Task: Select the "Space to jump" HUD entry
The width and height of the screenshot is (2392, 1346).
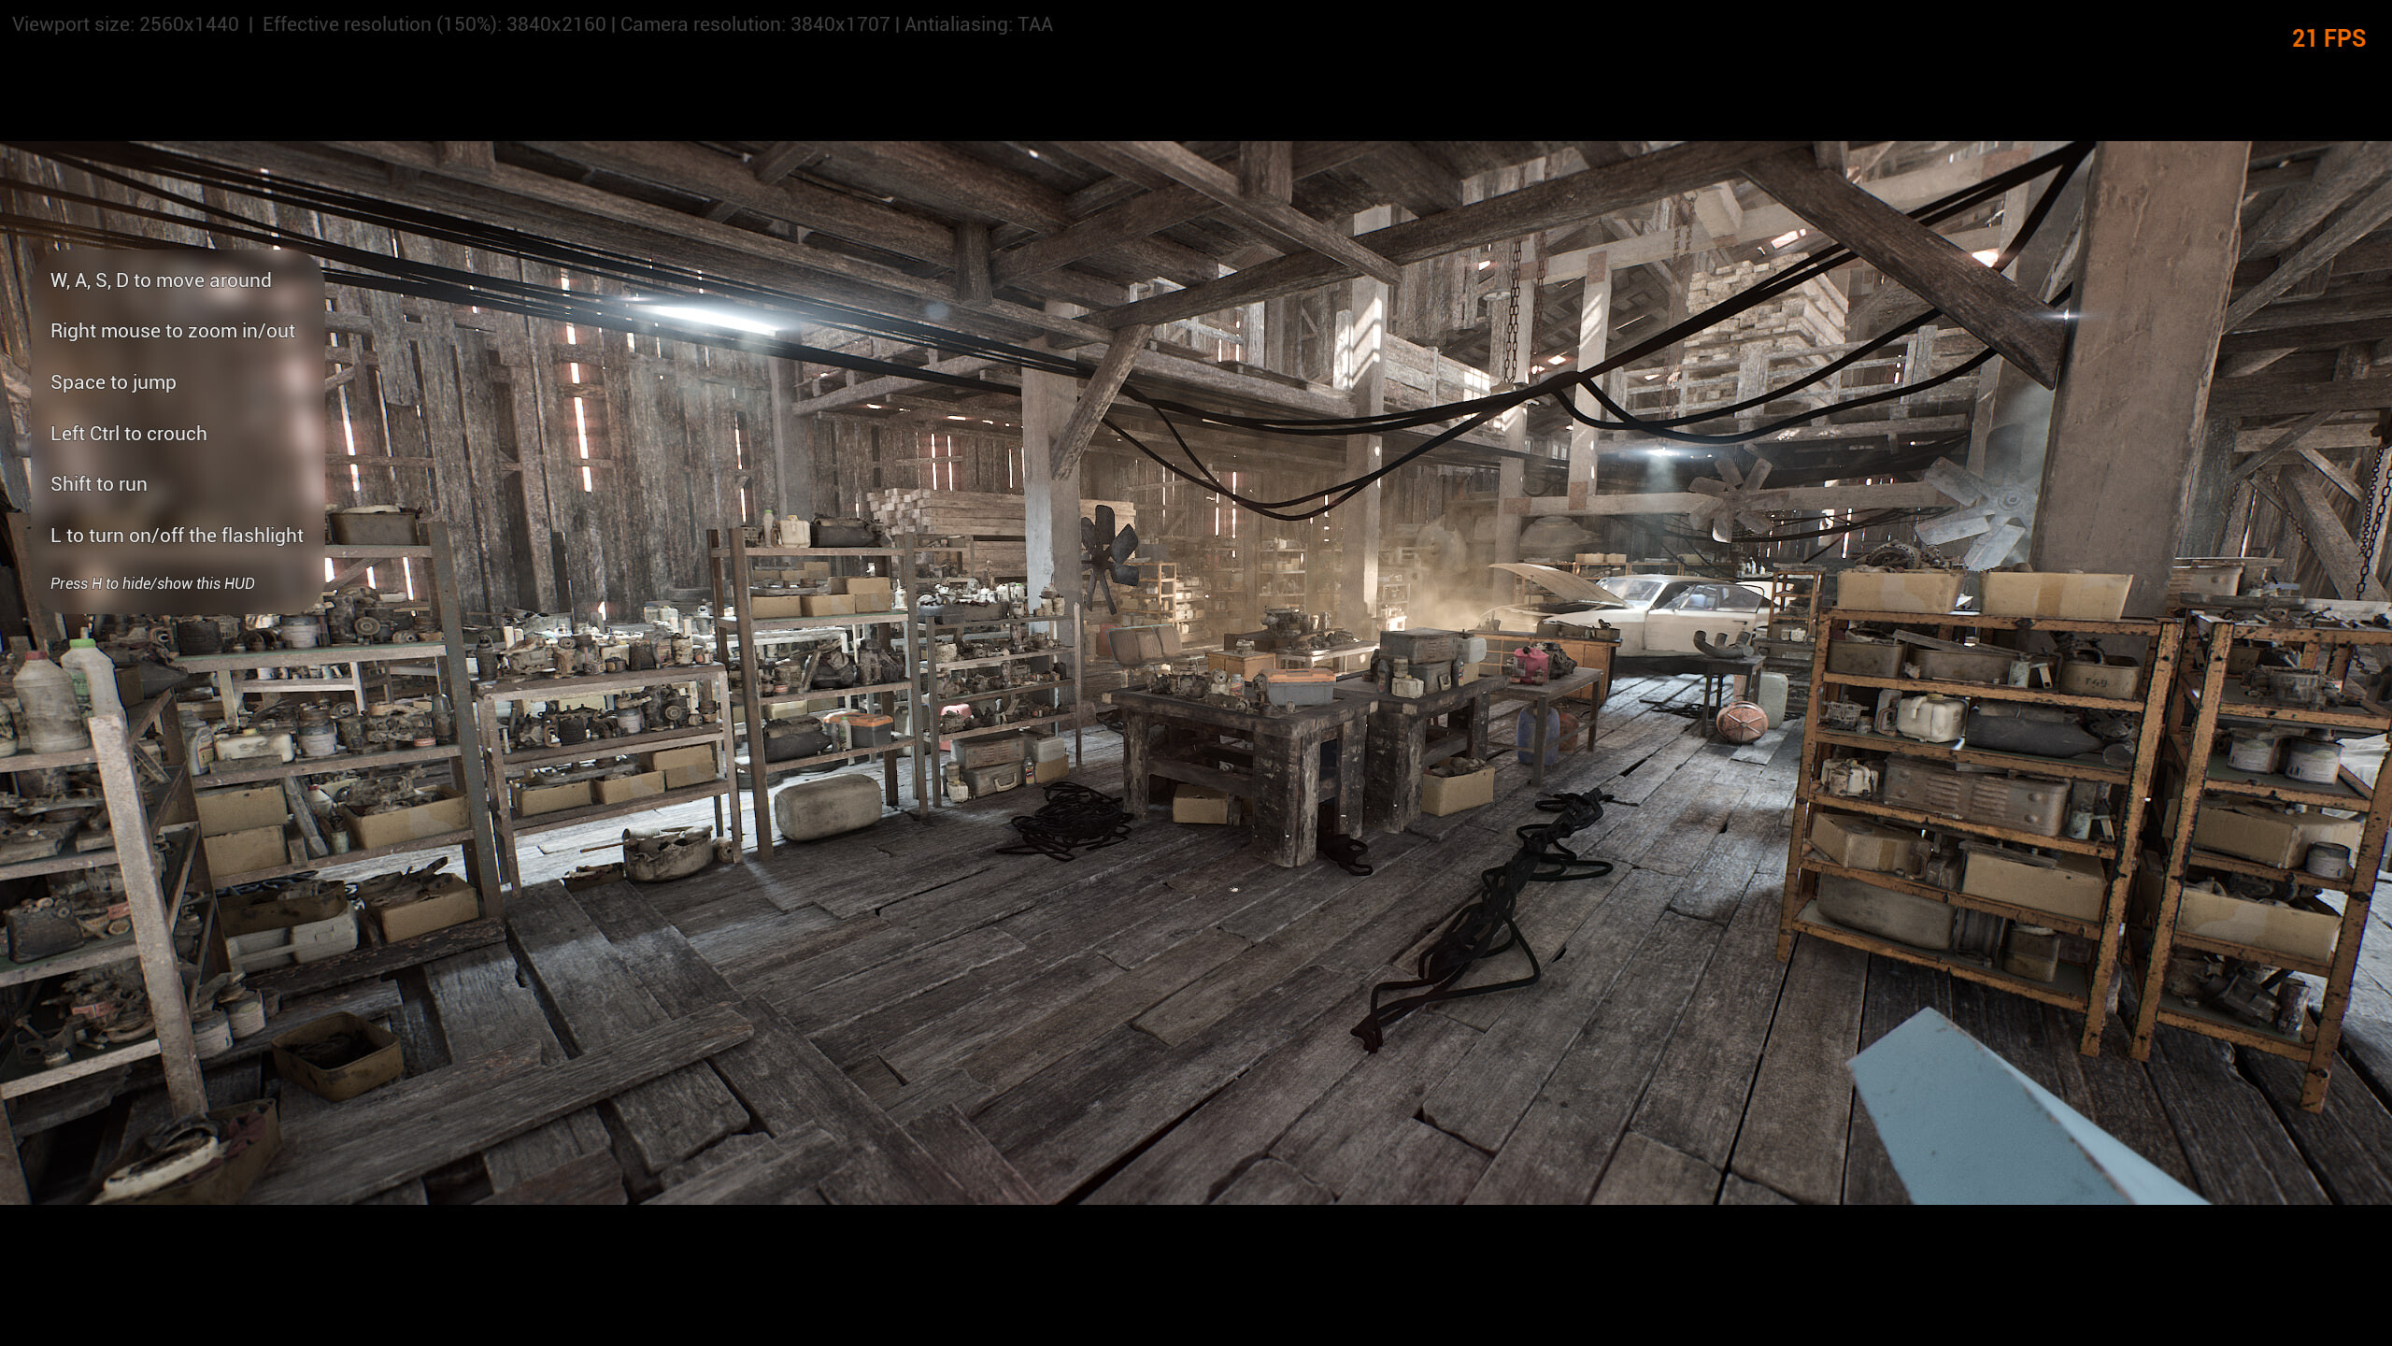Action: (x=114, y=381)
